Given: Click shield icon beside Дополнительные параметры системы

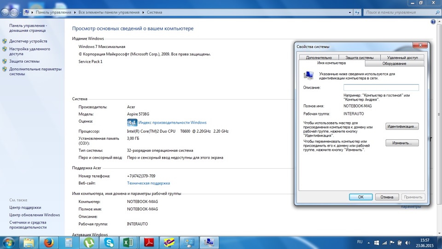Looking at the screenshot, I should tap(5, 69).
